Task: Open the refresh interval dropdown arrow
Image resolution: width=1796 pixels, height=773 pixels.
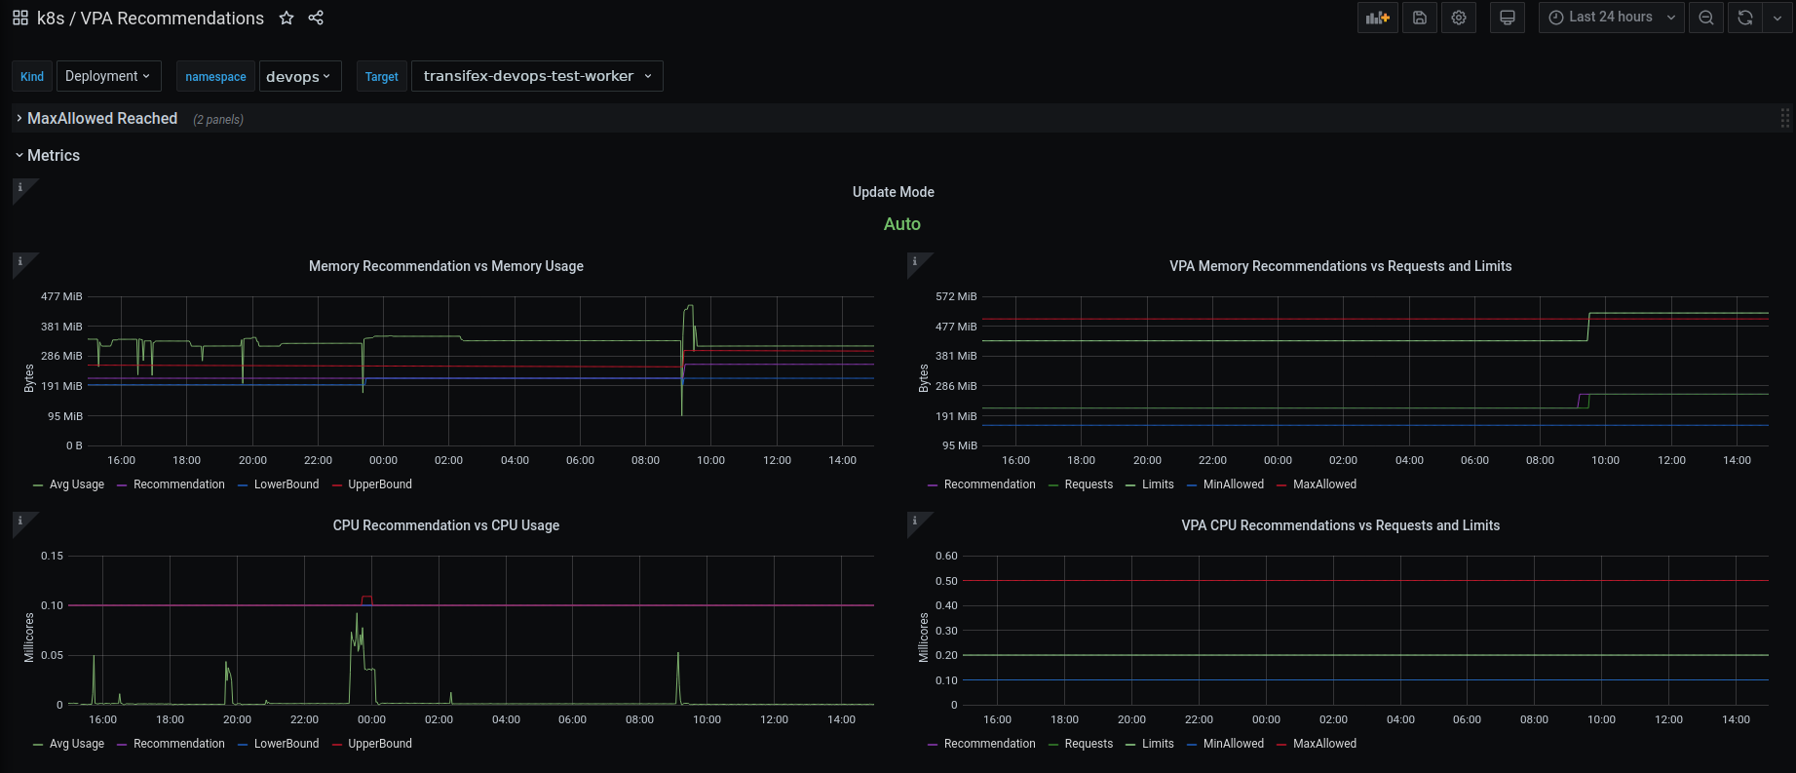Action: click(x=1777, y=18)
